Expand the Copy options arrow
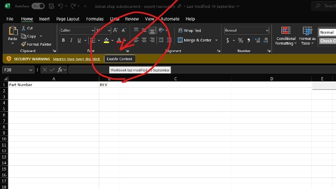The image size is (336, 189). tap(41, 36)
